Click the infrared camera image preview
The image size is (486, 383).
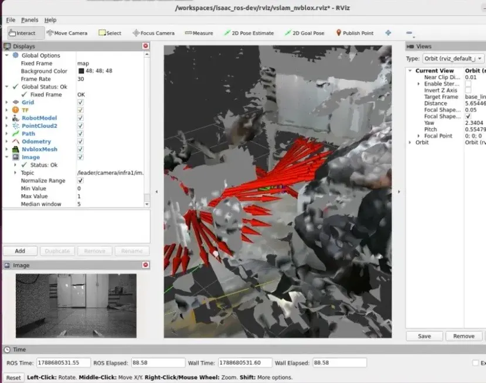click(x=76, y=306)
